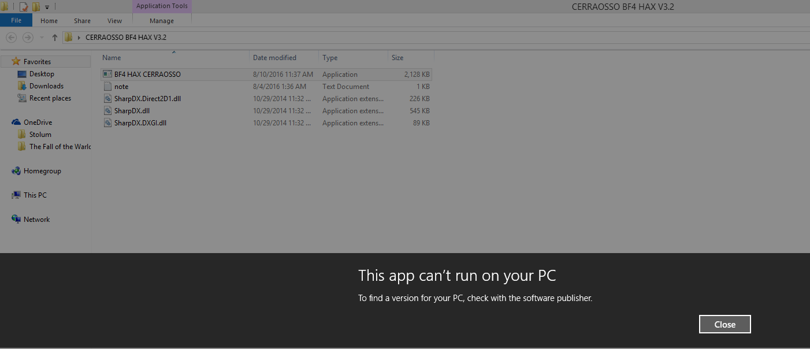Click the Downloads folder icon
The image size is (810, 349).
22,86
